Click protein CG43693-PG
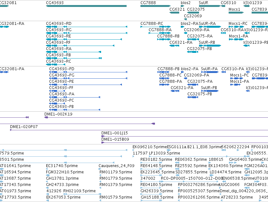Screen dimensions: 268x202 62,75
